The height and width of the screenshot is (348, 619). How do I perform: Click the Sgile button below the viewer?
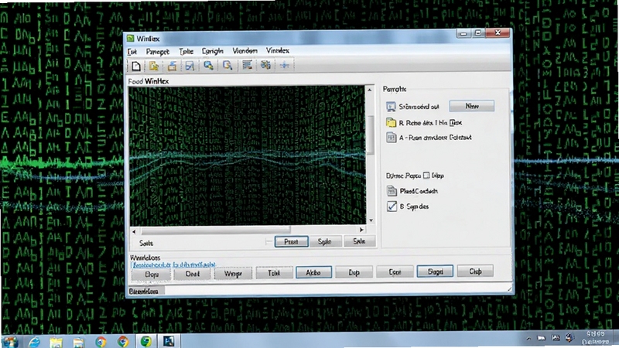pyautogui.click(x=324, y=241)
